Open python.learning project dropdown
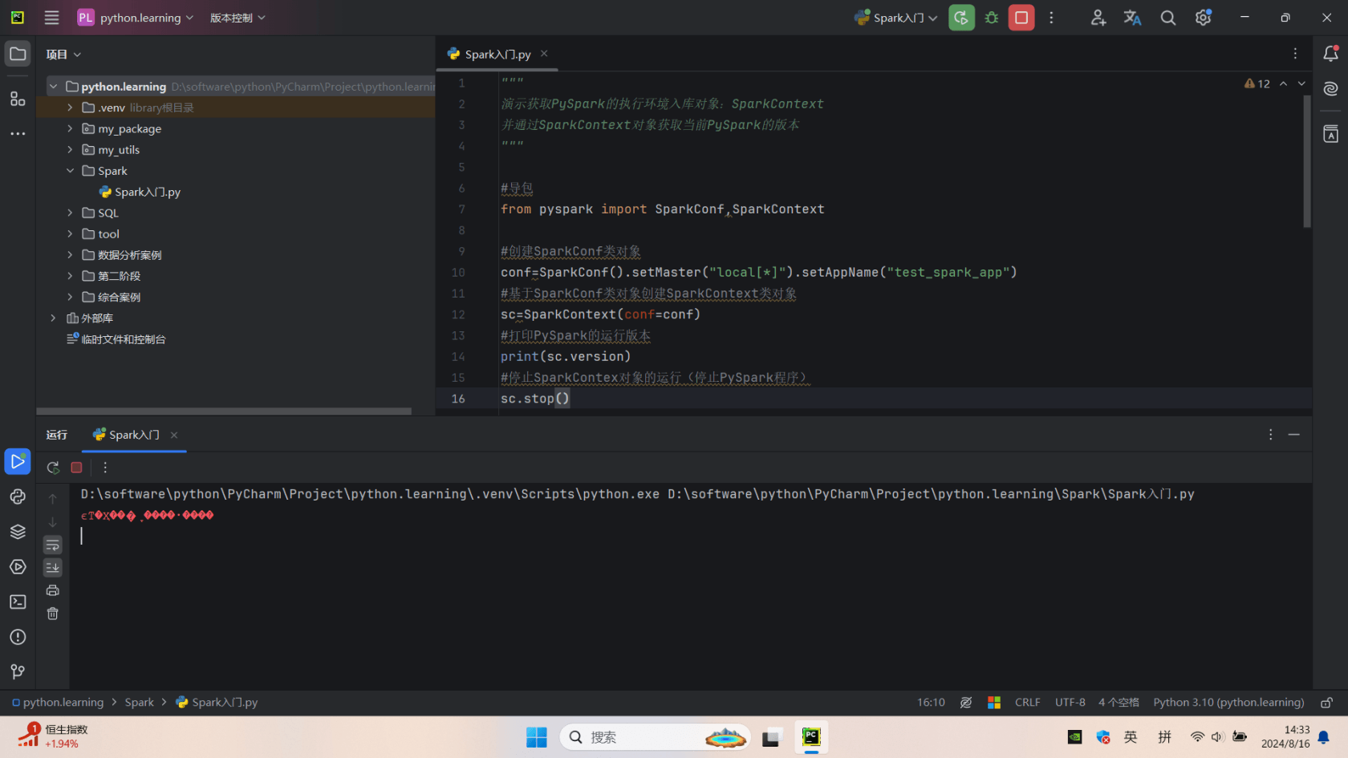This screenshot has width=1348, height=758. pyautogui.click(x=135, y=18)
